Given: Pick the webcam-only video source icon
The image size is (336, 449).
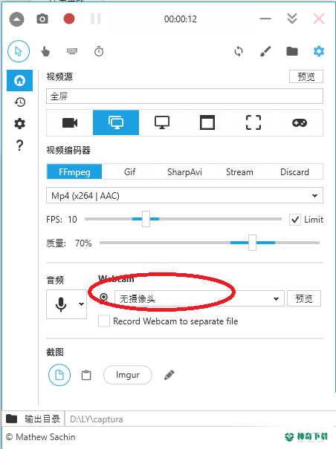Looking at the screenshot, I should [70, 123].
